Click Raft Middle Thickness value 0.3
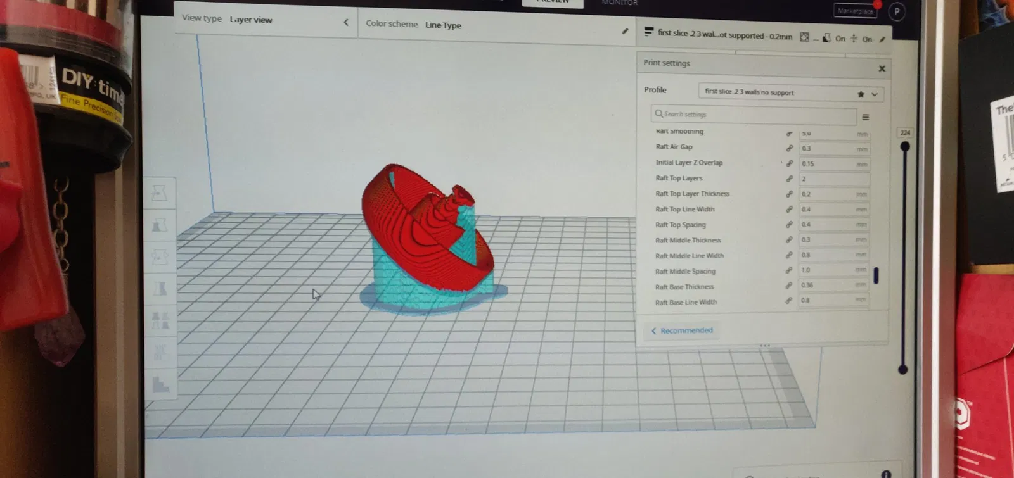This screenshot has height=478, width=1014. (833, 240)
